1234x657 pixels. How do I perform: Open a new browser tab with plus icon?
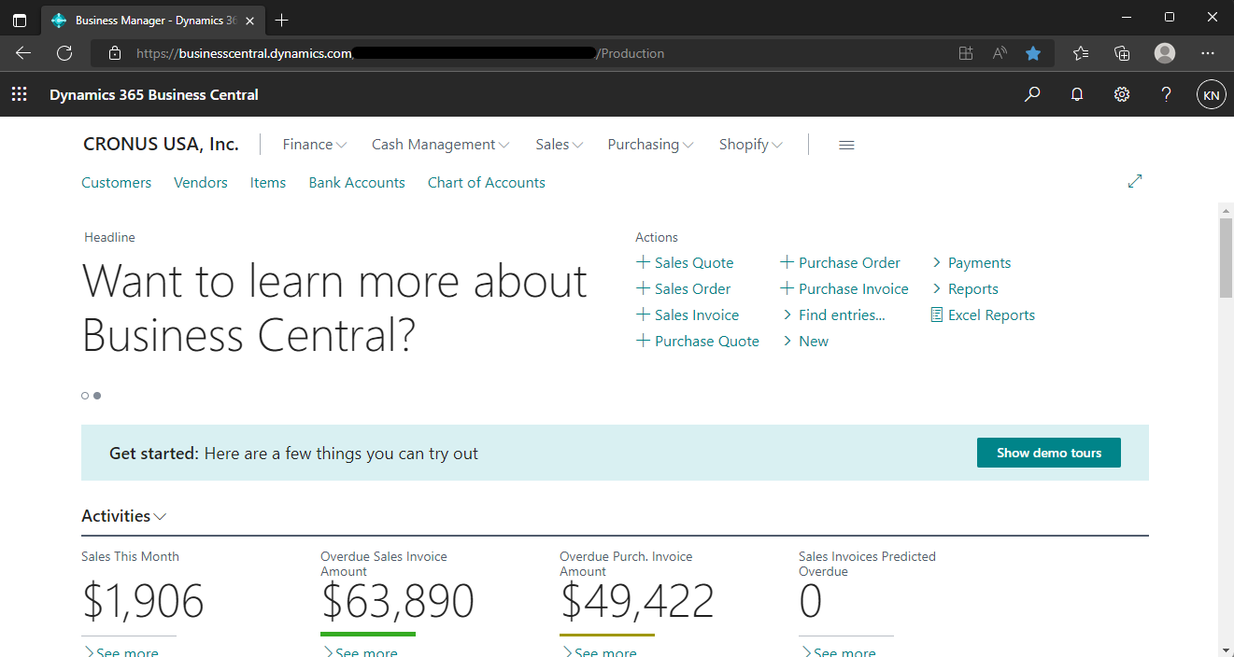282,20
